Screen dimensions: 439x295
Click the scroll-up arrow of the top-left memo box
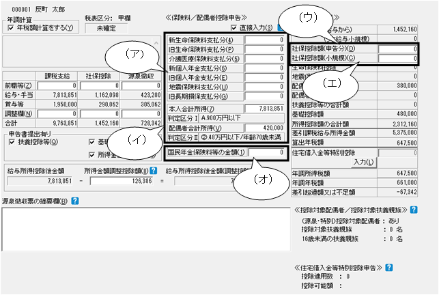(156, 43)
